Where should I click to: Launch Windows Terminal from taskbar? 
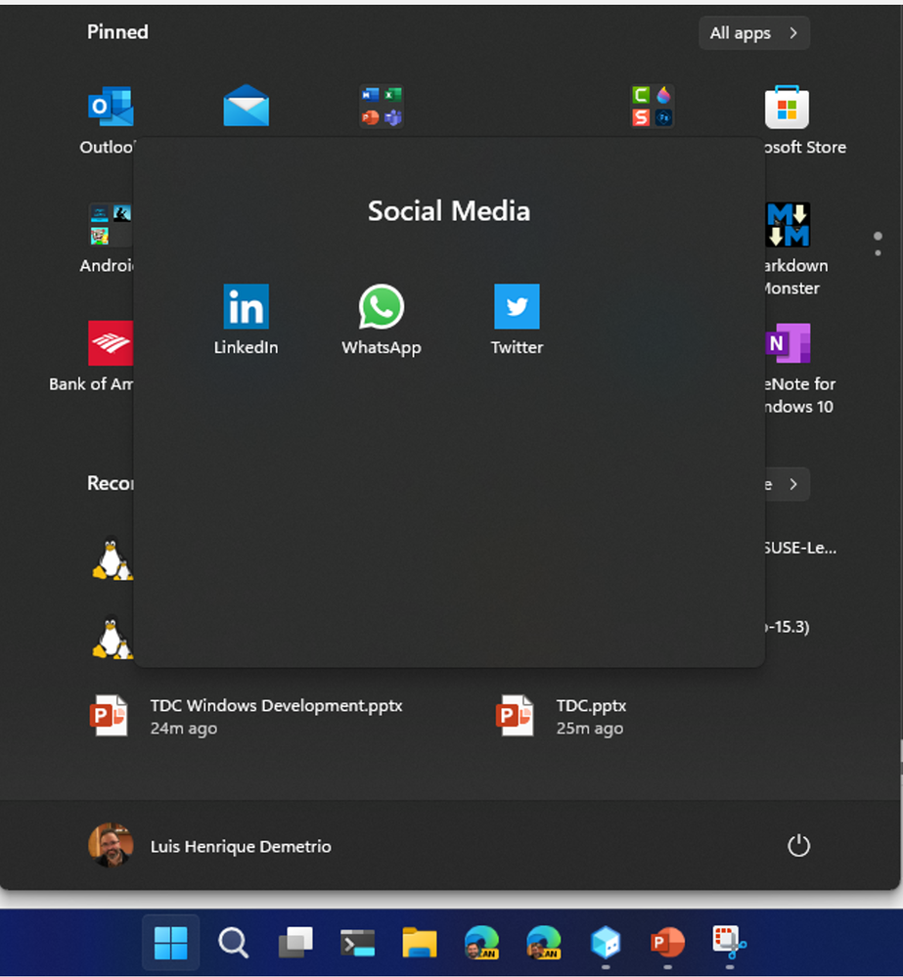point(358,942)
